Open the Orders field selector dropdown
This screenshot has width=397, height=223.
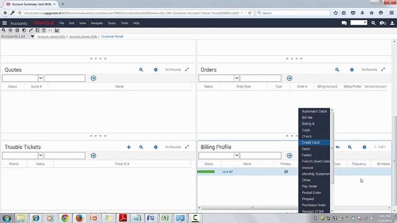(236, 78)
